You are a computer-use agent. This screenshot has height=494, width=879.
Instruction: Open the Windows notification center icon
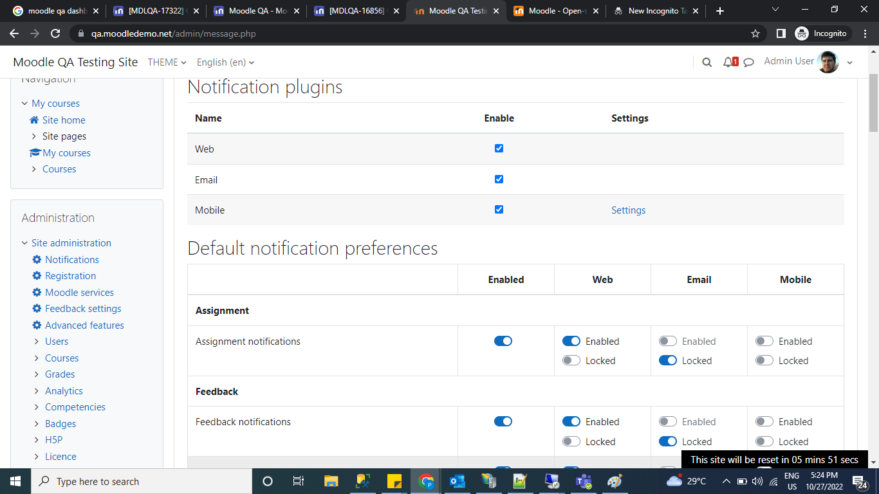coord(859,481)
